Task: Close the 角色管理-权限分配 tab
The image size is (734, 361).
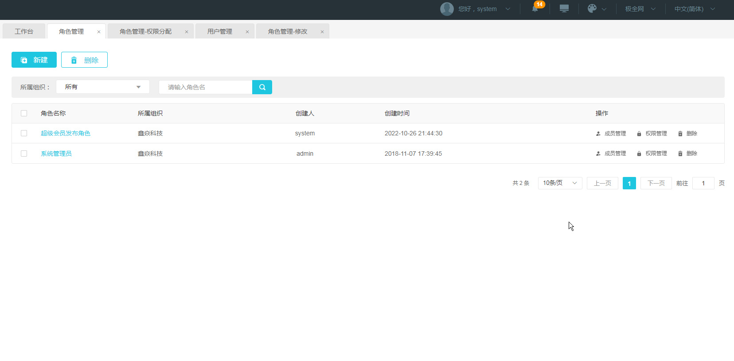Action: (x=187, y=32)
